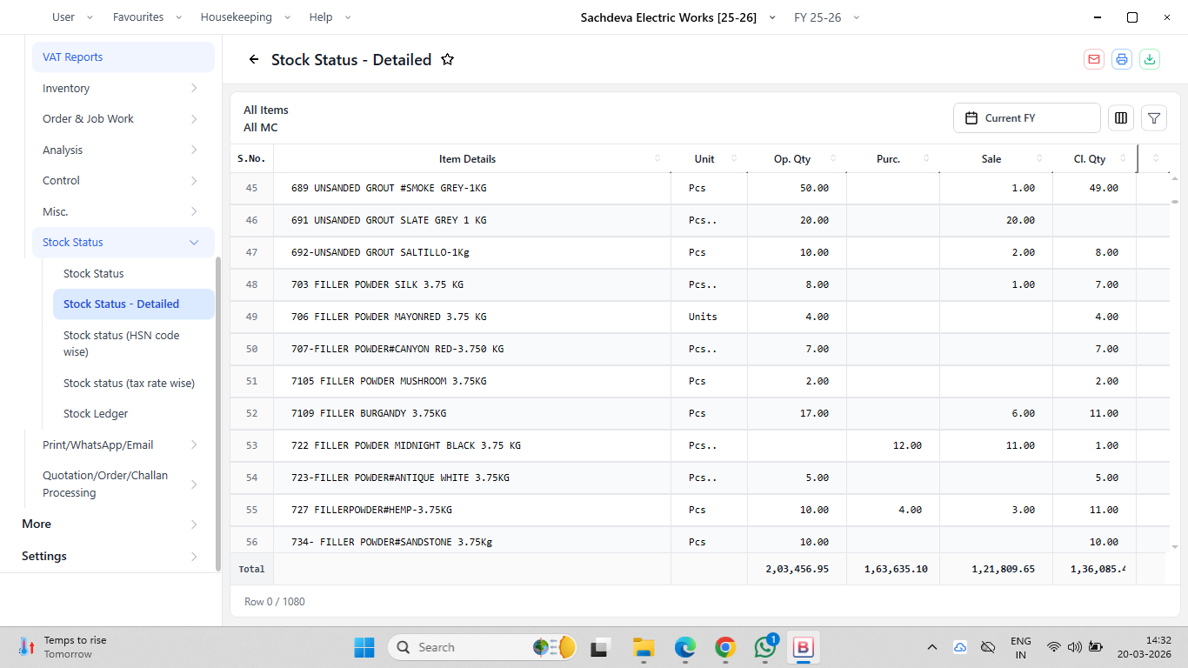Open VAT Reports in sidebar
Screen dimensions: 1188x668
tap(123, 57)
